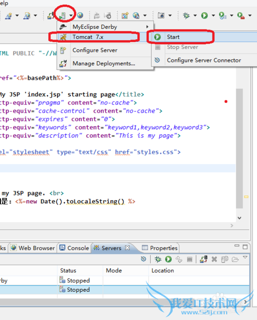Screen dimensions: 257x320
Task: Click the editor vertical scrollbar thumb
Action: (x=240, y=148)
